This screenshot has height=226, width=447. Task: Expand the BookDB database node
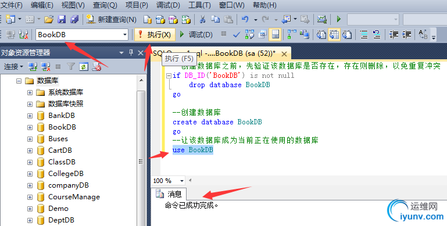coord(30,127)
